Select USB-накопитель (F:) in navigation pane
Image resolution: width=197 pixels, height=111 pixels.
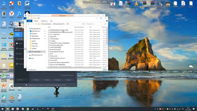click(x=37, y=55)
